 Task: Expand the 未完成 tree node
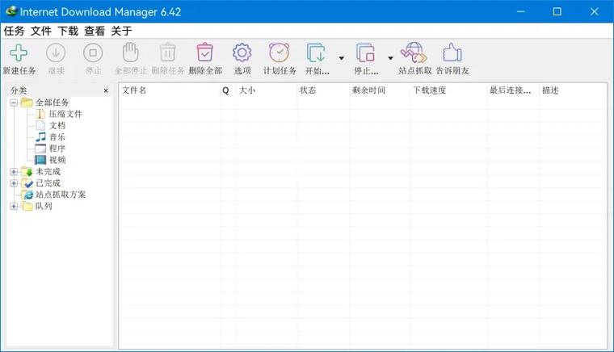pos(14,172)
